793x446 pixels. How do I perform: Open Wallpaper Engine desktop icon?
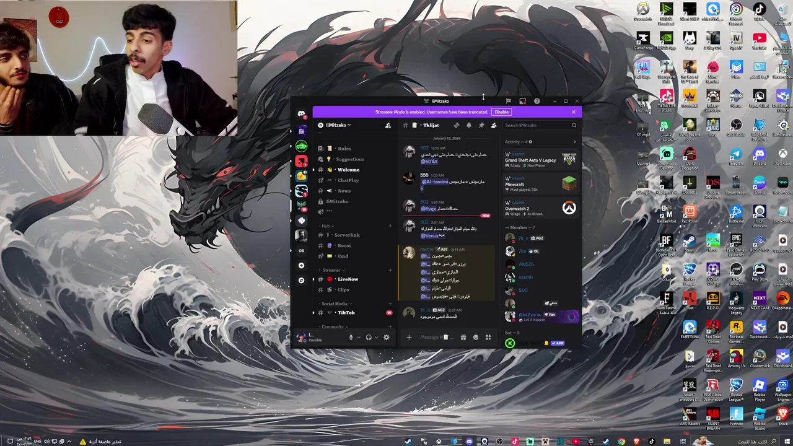click(x=782, y=390)
